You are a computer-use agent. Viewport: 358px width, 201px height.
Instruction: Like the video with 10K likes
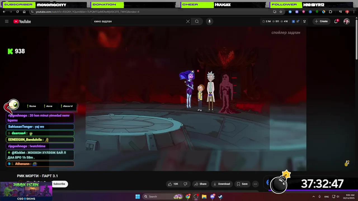(173, 184)
